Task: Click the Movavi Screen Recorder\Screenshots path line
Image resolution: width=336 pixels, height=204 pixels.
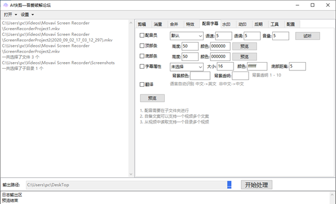Action: coord(58,63)
